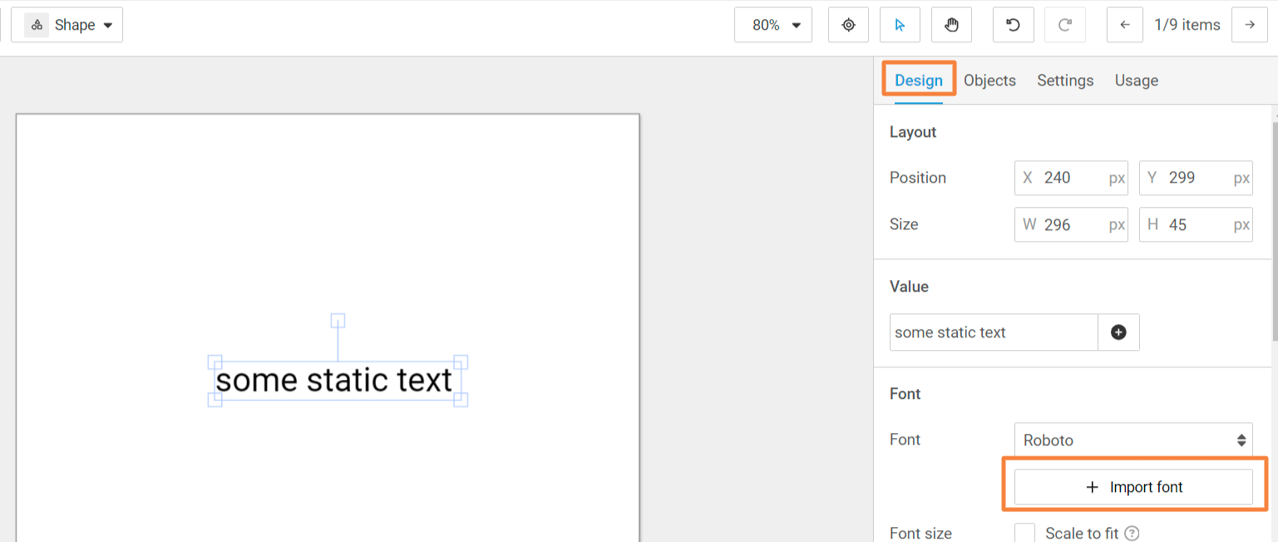Click the plus icon beside Value field
This screenshot has height=542, width=1278.
1118,333
